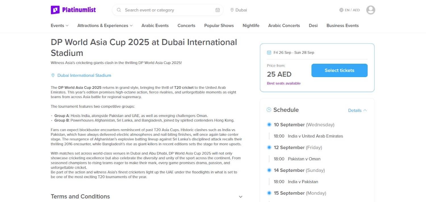Switch to the Concerts section
This screenshot has height=202, width=426.
click(x=186, y=25)
